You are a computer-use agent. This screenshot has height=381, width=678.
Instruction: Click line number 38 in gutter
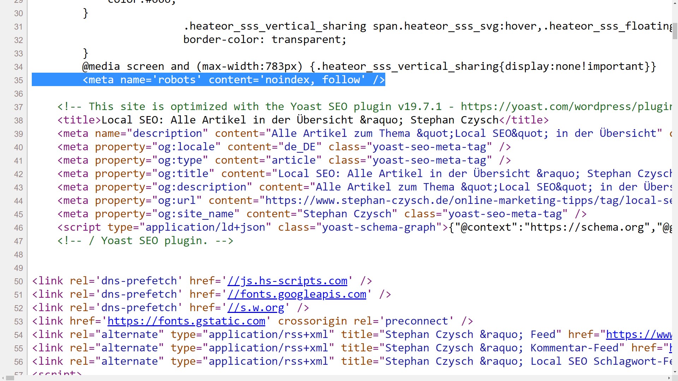click(x=18, y=121)
